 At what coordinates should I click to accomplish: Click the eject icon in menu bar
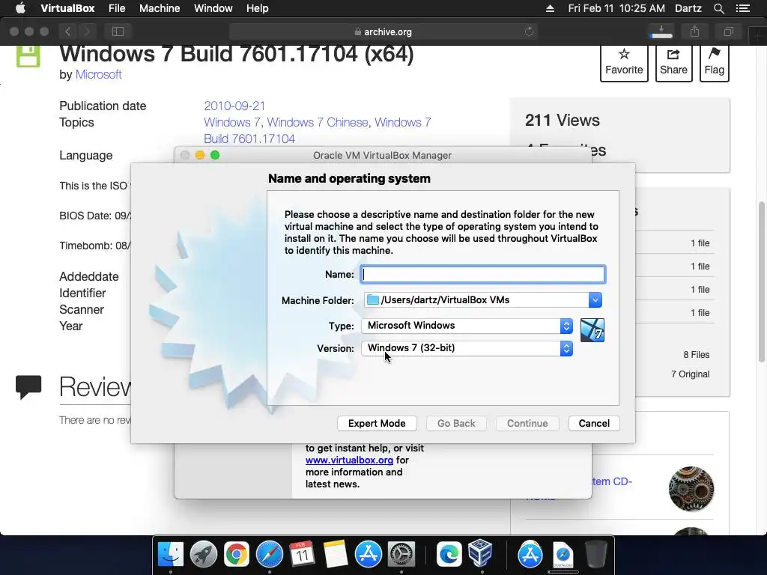click(550, 8)
